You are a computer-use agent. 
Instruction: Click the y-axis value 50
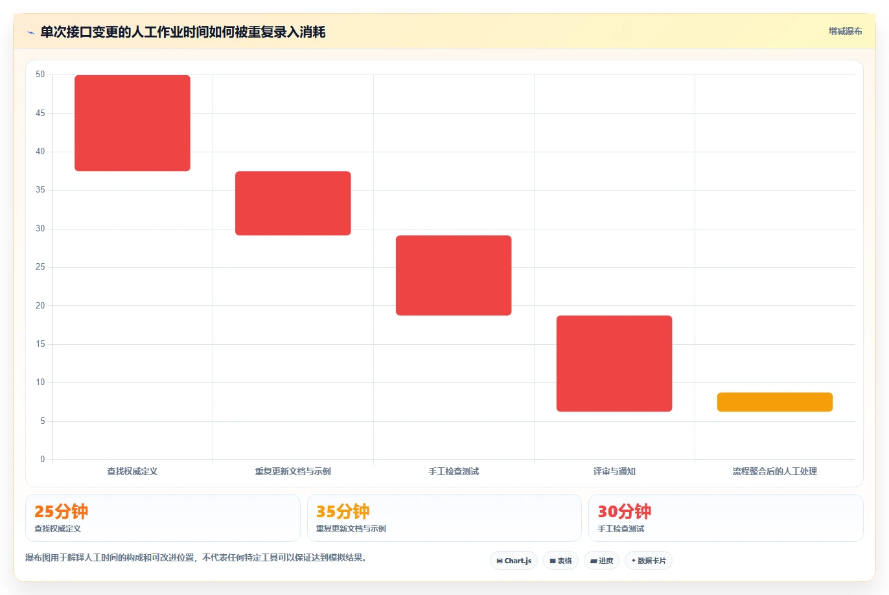click(x=40, y=75)
